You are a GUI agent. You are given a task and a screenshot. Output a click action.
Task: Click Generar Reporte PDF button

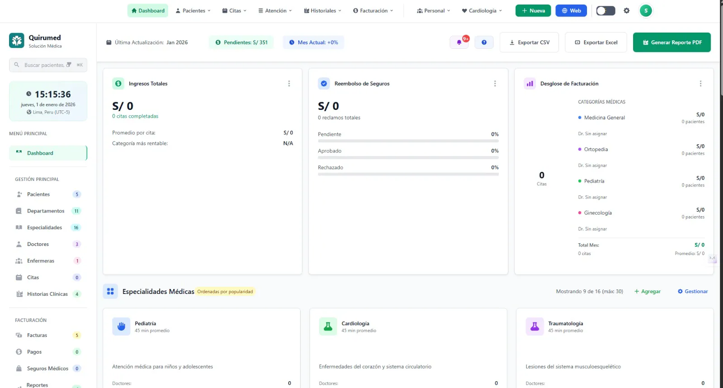pos(671,43)
